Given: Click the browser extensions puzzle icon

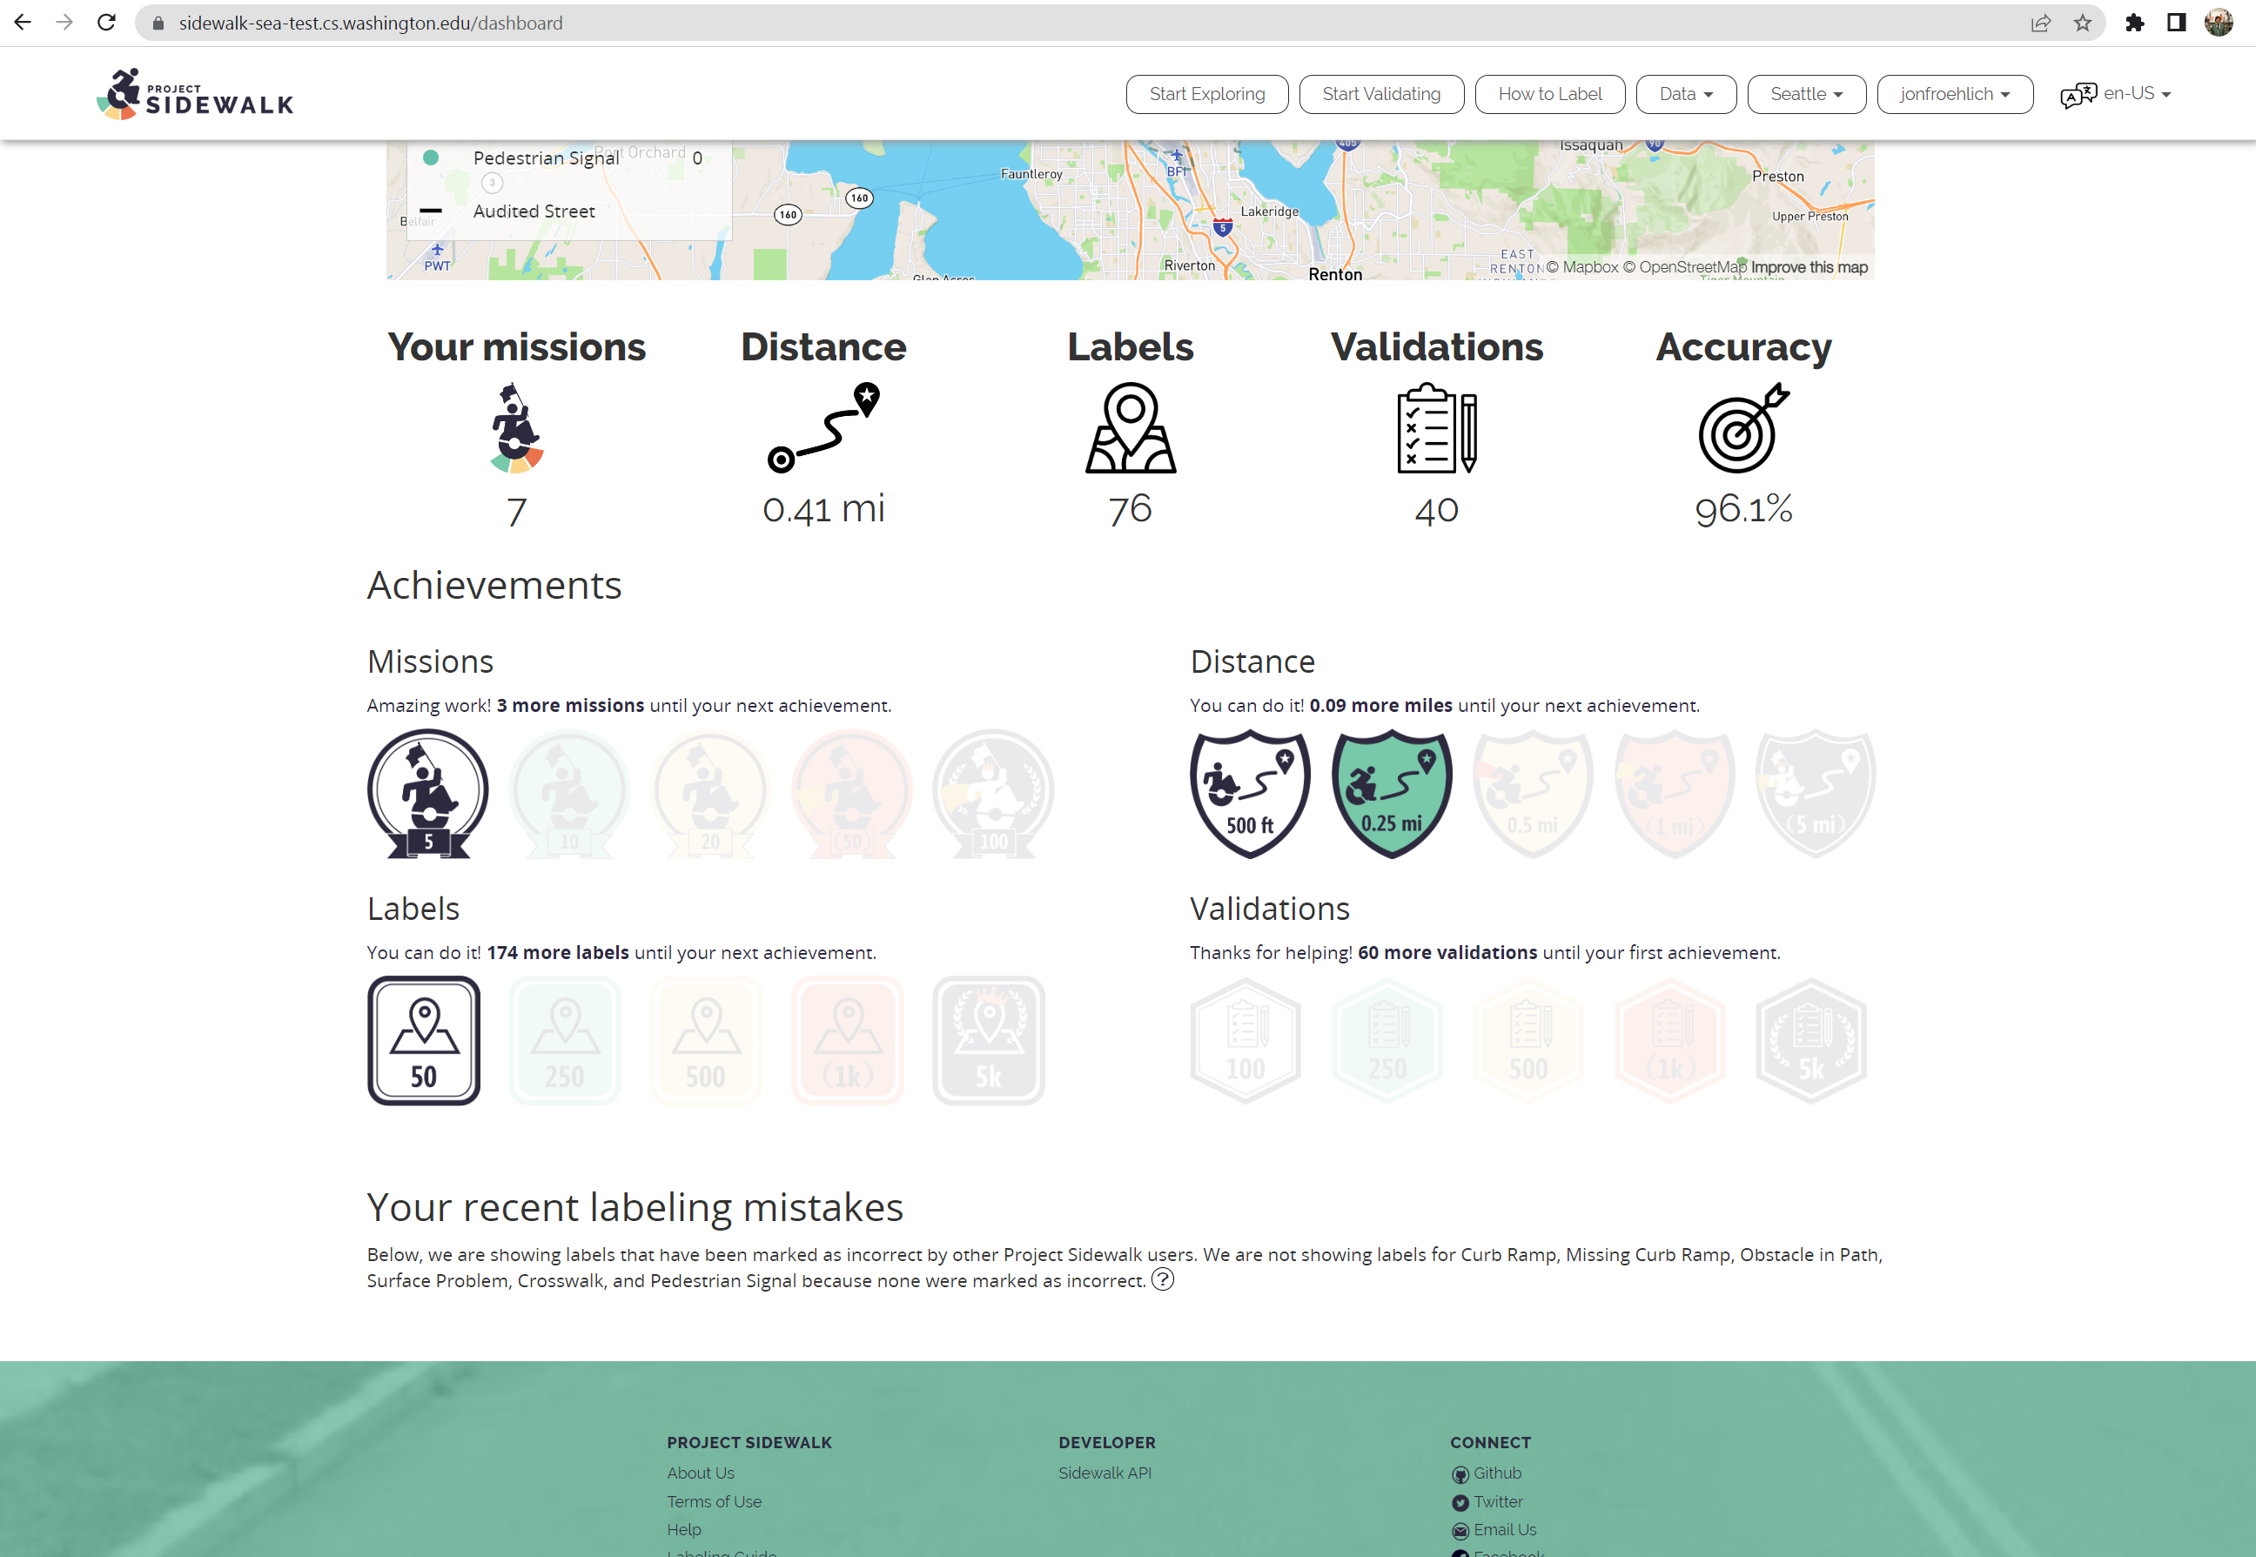Looking at the screenshot, I should coord(2135,23).
